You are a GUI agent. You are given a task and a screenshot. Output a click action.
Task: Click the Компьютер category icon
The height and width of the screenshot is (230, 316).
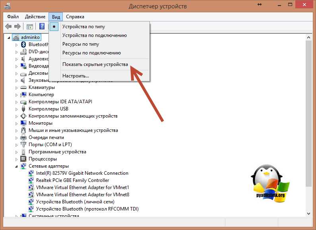(x=23, y=95)
